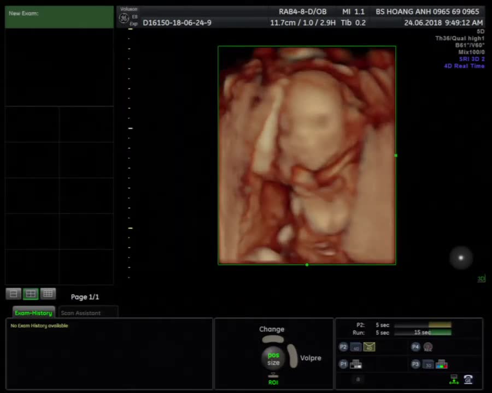
Task: Click the ROI label under trackball
Action: coord(273,382)
